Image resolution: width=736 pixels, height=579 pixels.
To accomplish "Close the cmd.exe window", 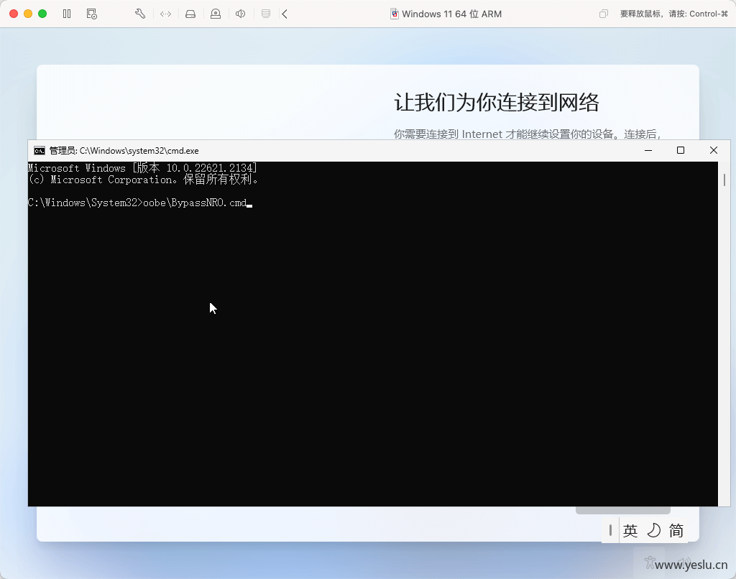I will pyautogui.click(x=714, y=150).
